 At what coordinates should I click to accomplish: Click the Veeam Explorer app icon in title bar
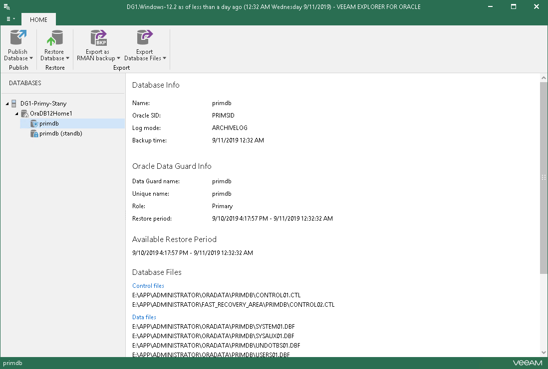click(x=6, y=6)
